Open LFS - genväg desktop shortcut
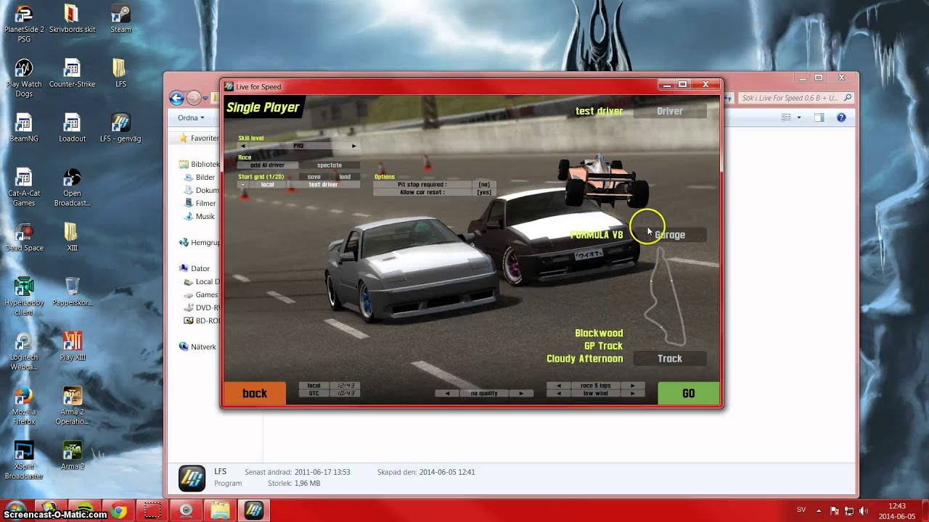929x522 pixels. [120, 128]
